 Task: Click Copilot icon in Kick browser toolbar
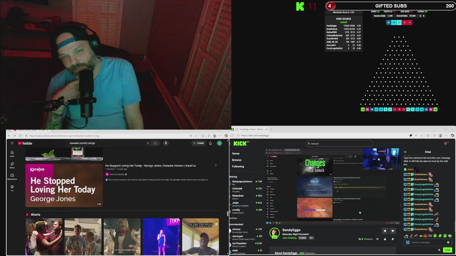click(x=452, y=135)
